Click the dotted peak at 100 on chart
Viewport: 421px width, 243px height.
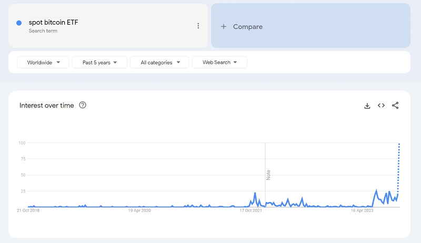[x=399, y=144]
